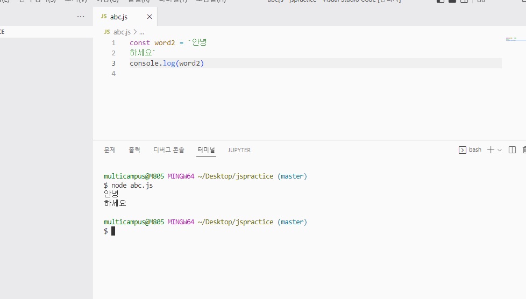Click line number 2 in the gutter
The height and width of the screenshot is (299, 526).
click(x=113, y=53)
